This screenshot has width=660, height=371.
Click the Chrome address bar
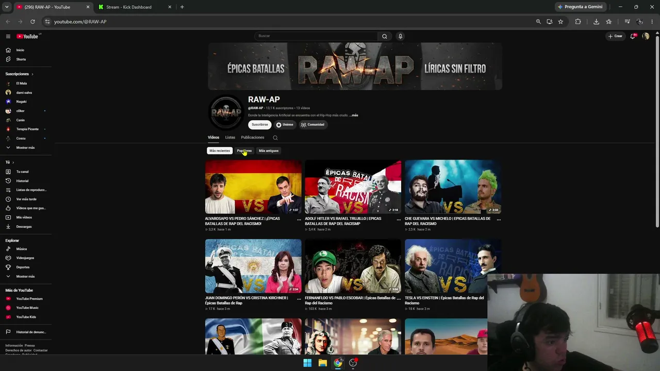pos(289,22)
